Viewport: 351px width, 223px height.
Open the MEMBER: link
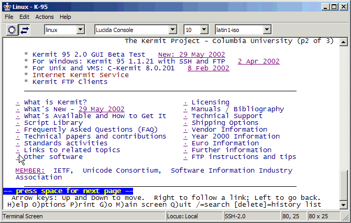click(30, 171)
